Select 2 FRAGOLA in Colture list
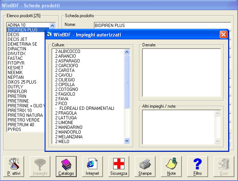The height and width of the screenshot is (181, 238). [x=88, y=113]
